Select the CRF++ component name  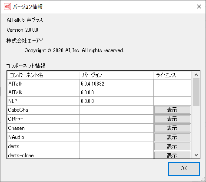(43, 119)
